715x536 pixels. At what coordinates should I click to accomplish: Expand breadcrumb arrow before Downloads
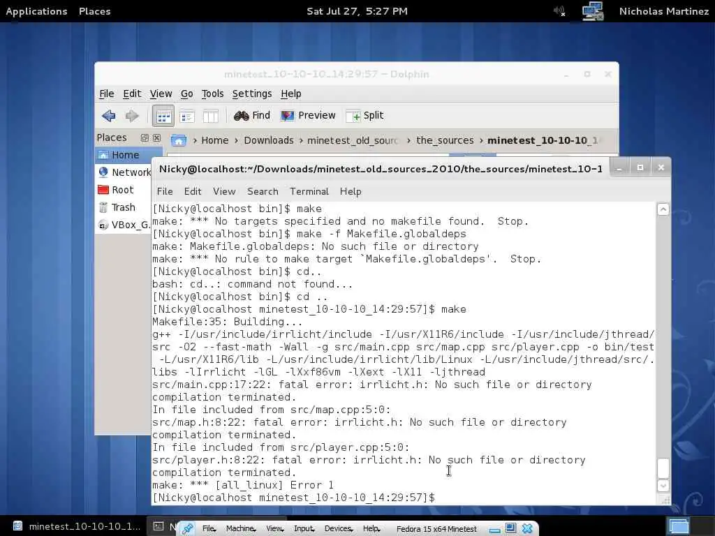point(236,140)
